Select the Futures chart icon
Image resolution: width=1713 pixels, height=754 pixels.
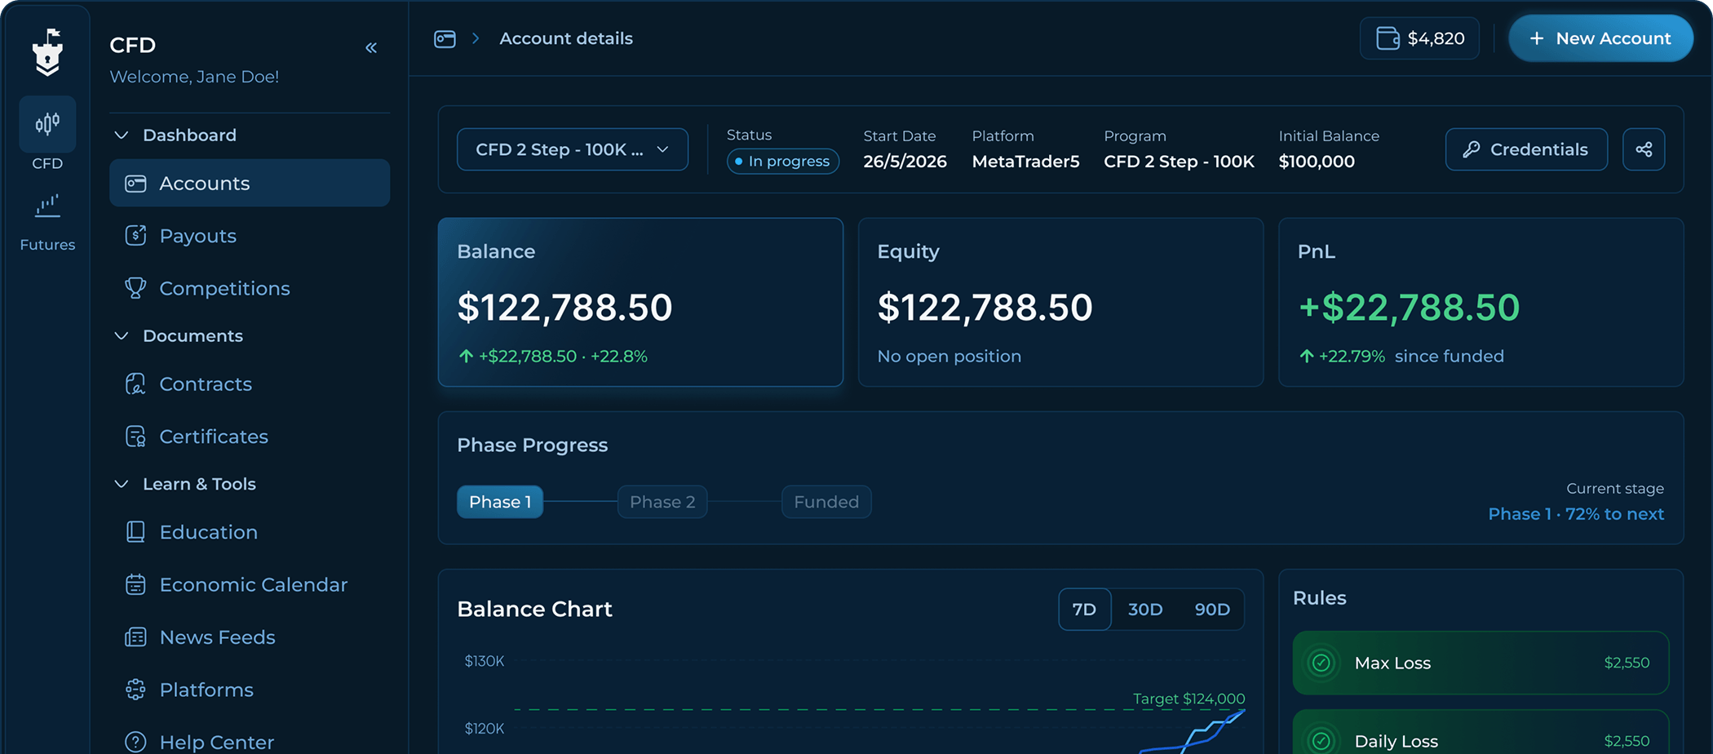click(x=47, y=206)
